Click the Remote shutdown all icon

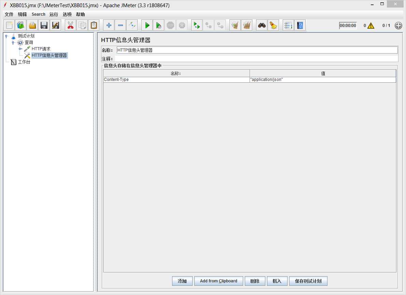[x=220, y=25]
